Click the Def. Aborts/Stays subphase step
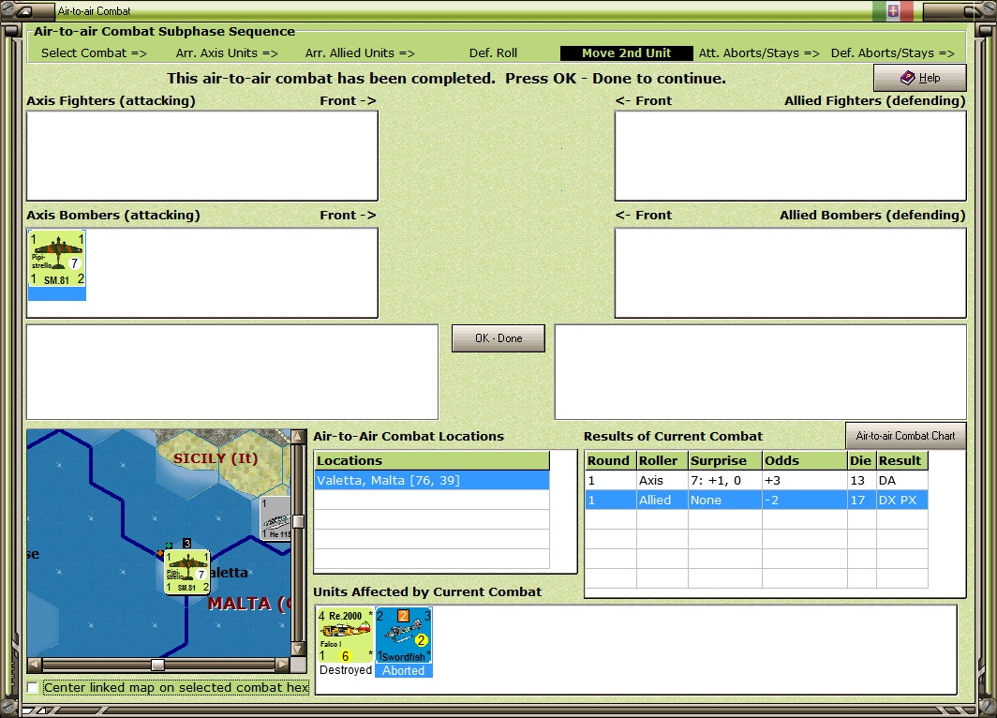Image resolution: width=997 pixels, height=718 pixels. 893,53
